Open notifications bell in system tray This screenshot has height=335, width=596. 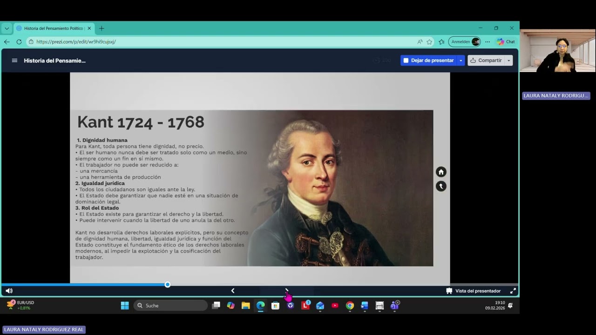[510, 305]
